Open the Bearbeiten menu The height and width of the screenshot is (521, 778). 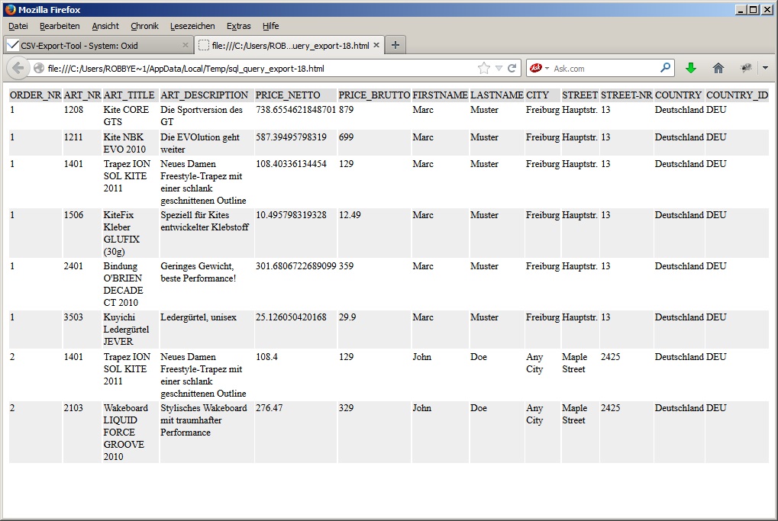[60, 26]
